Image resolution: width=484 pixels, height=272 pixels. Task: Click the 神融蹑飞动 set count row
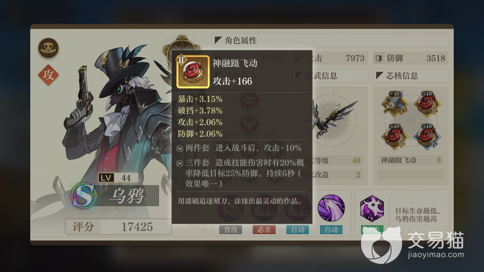tap(411, 160)
